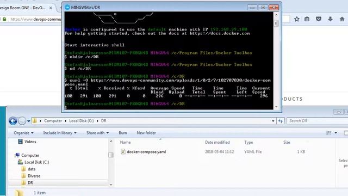348x196 pixels.
Task: Create a New folder
Action: (146, 133)
